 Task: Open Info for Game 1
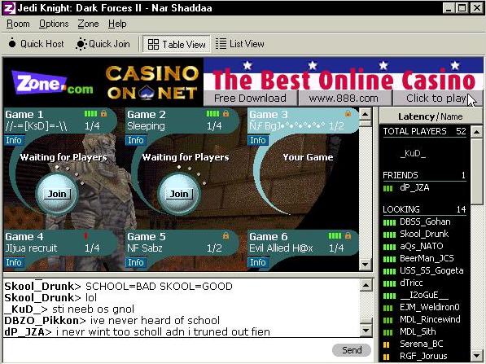point(14,140)
